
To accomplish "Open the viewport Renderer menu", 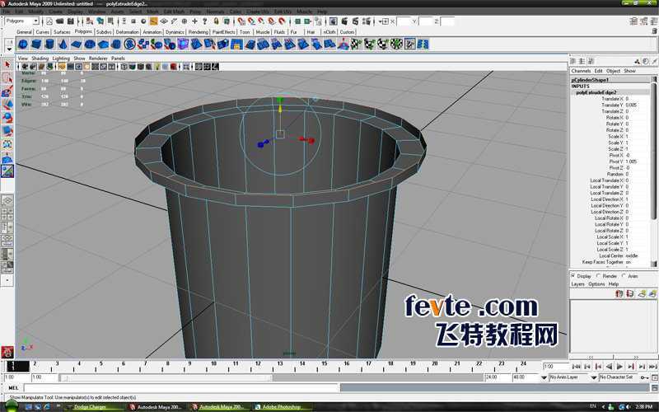I will (98, 59).
